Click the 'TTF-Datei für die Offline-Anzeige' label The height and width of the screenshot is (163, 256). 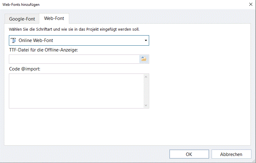point(44,50)
